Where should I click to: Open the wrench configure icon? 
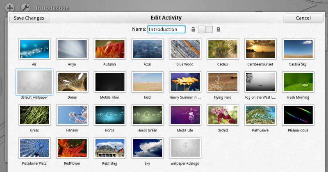coord(25,7)
